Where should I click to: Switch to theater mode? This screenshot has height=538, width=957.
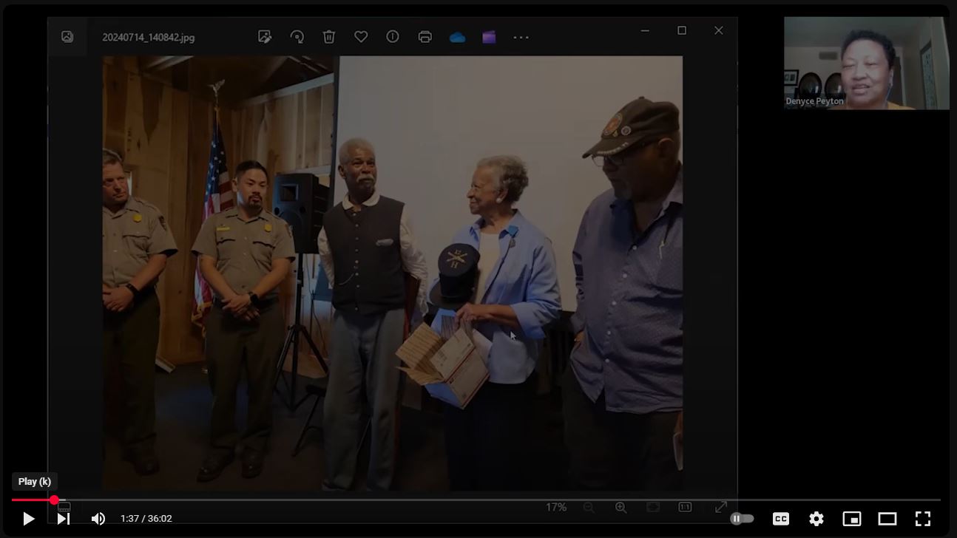pyautogui.click(x=887, y=519)
